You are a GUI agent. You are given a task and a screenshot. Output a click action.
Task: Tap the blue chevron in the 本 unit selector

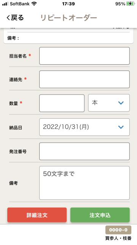pos(121,103)
